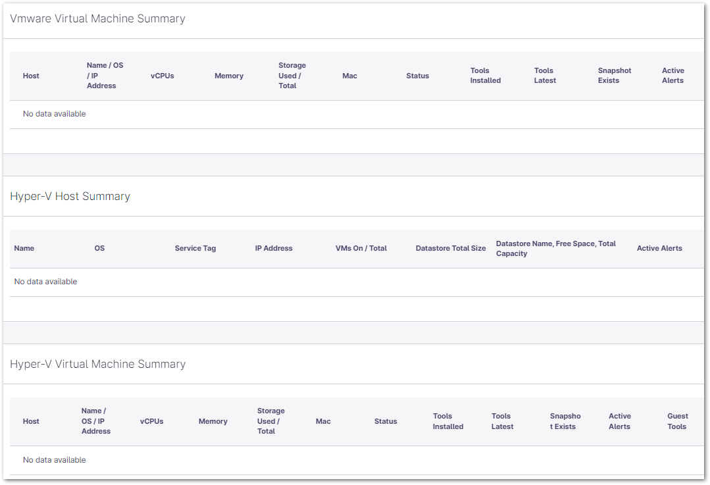Sort by Host in Vmware VM table
710x485 pixels.
tap(31, 76)
